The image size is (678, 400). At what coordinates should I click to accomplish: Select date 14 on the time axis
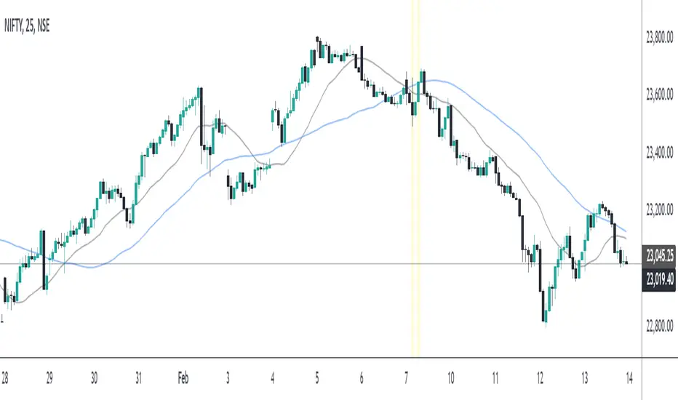coord(629,379)
